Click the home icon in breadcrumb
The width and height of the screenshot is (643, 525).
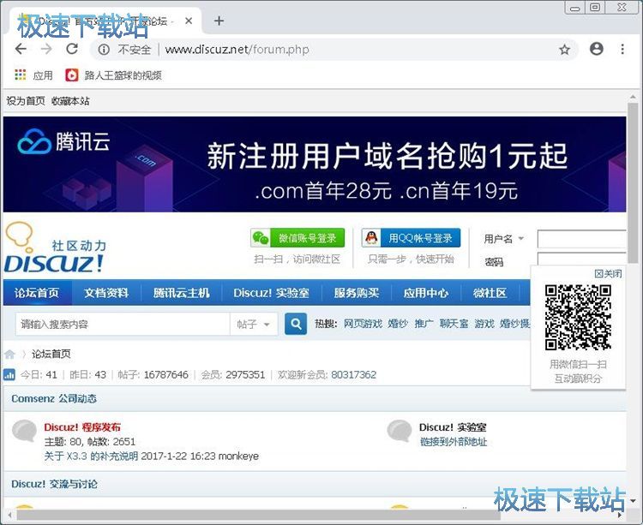(x=9, y=354)
